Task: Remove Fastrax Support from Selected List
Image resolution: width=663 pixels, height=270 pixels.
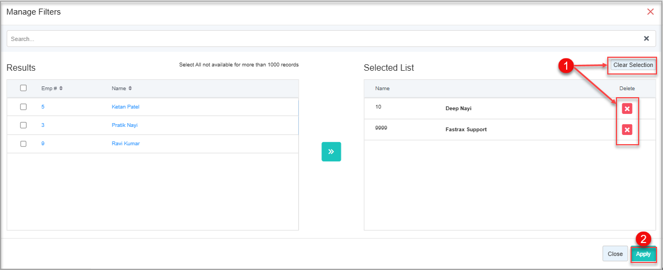Action: [627, 130]
